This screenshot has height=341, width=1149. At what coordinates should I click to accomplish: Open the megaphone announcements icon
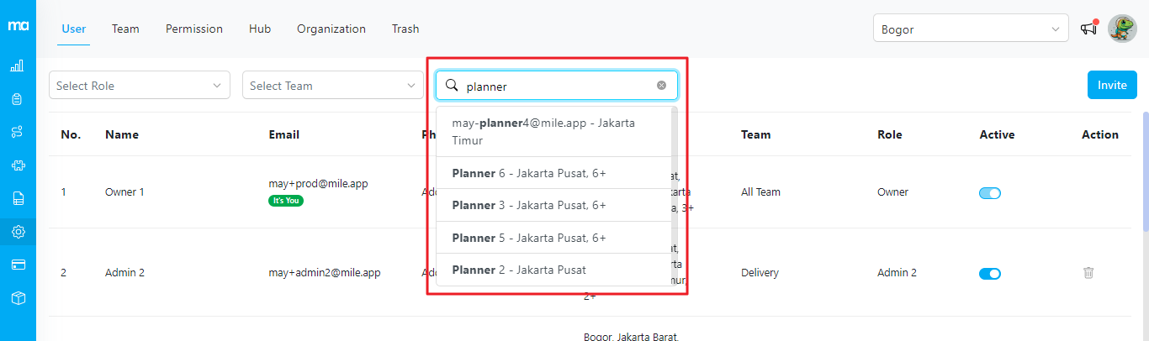[1089, 29]
